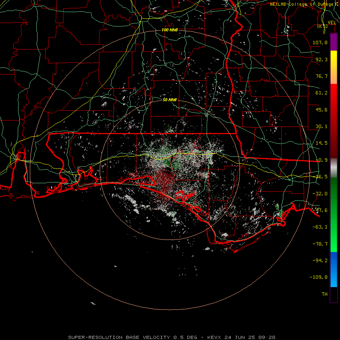The height and width of the screenshot is (340, 340).
Task: Click the -32.0 legend value
Action: click(320, 194)
